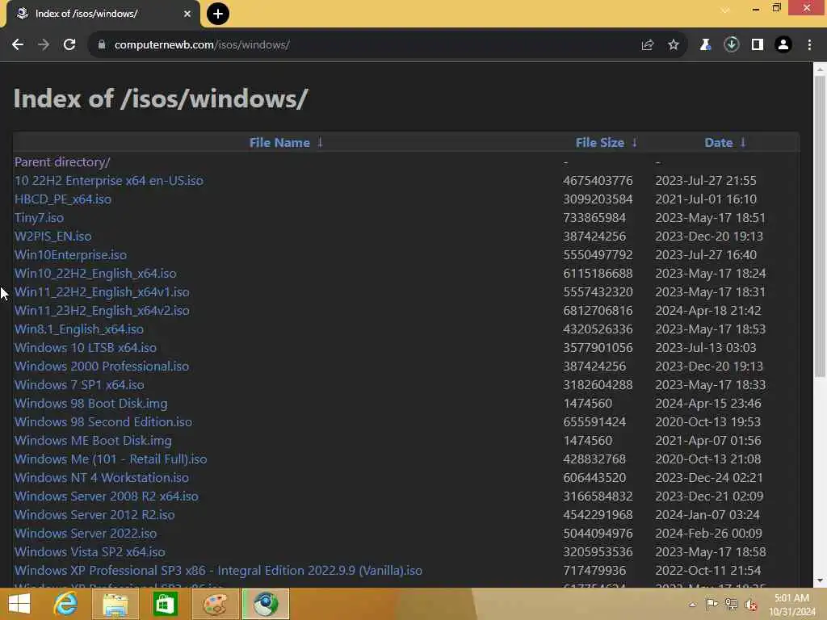Open File Explorer from taskbar
This screenshot has width=827, height=620.
pos(115,604)
